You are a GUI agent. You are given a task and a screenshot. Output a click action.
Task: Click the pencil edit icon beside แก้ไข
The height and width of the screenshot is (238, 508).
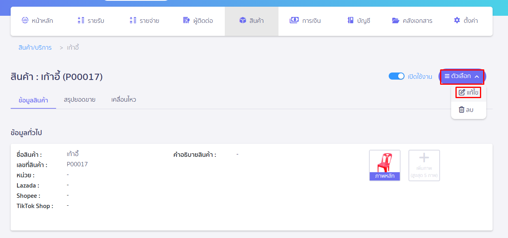pos(461,92)
